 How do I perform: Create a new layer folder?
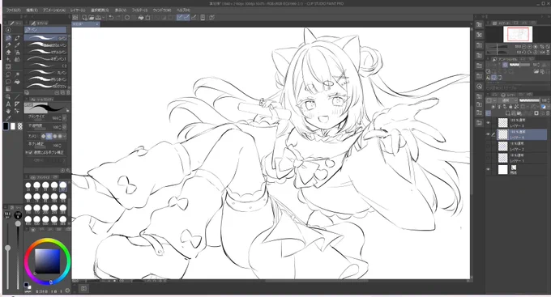520,113
